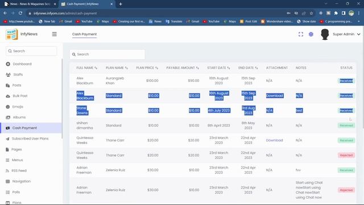This screenshot has height=205, width=364.
Task: Open the settings gear icon in header
Action: point(311,34)
